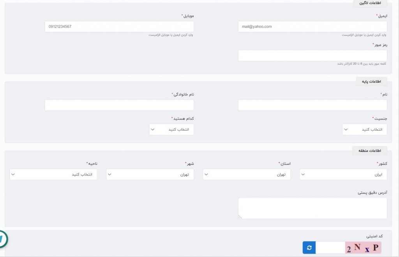
Task: Click the 2NxP captcha image
Action: (x=363, y=248)
